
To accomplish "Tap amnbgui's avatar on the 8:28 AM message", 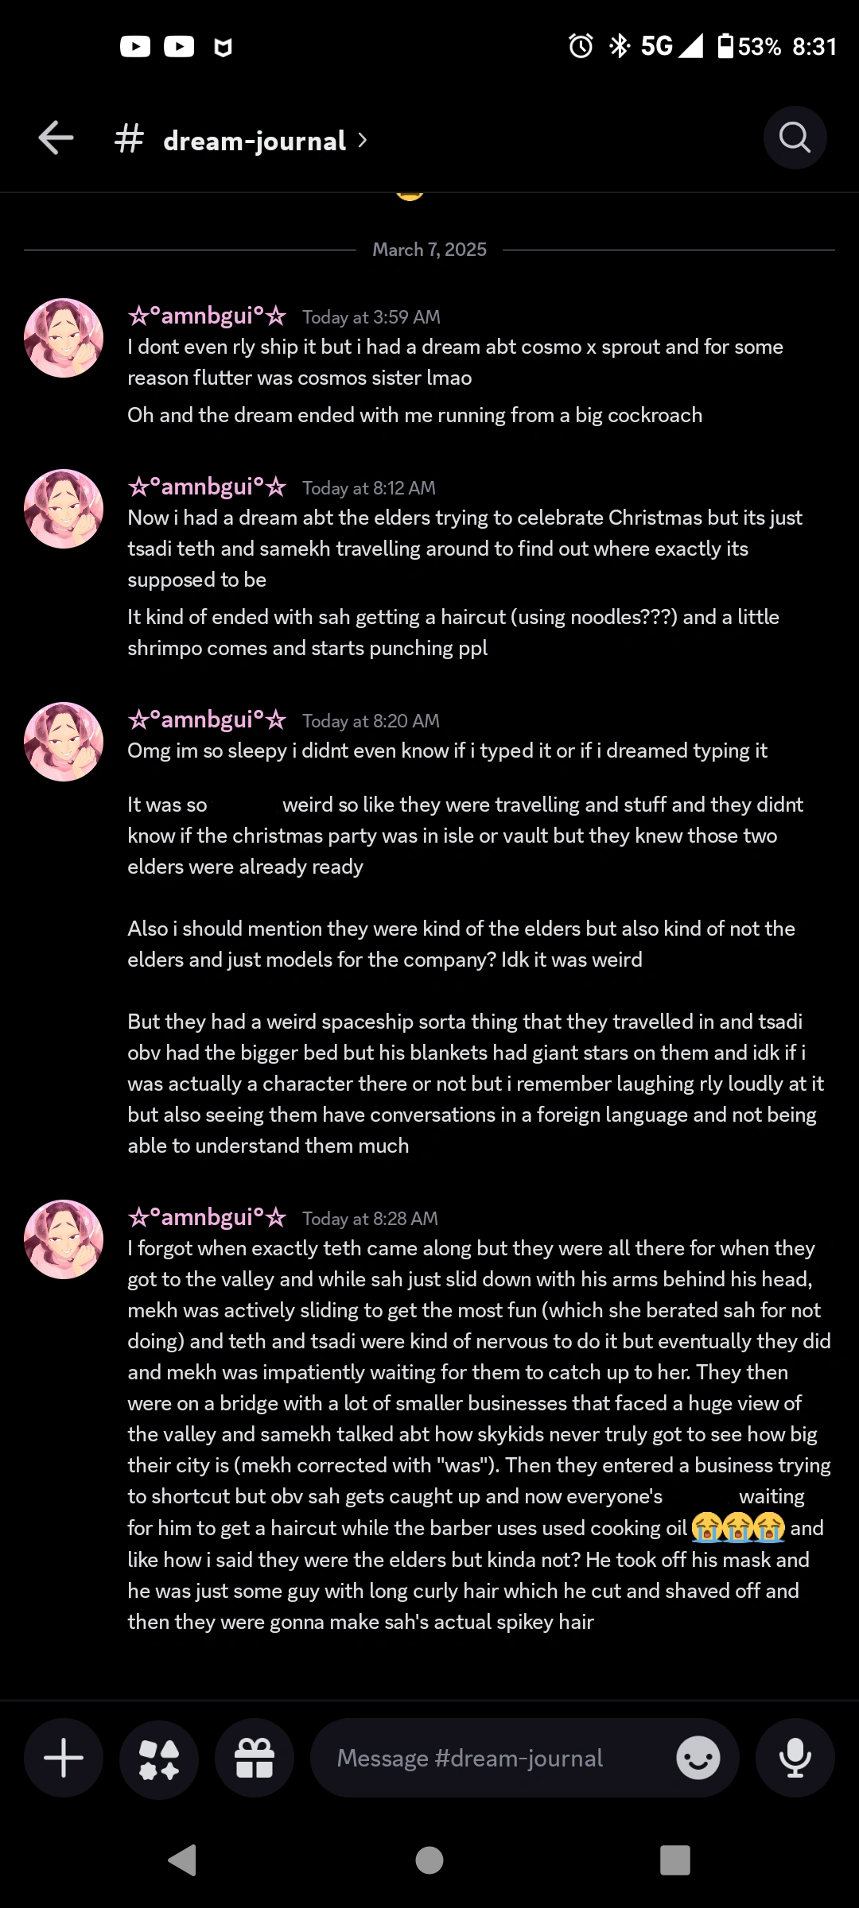I will tap(64, 1239).
